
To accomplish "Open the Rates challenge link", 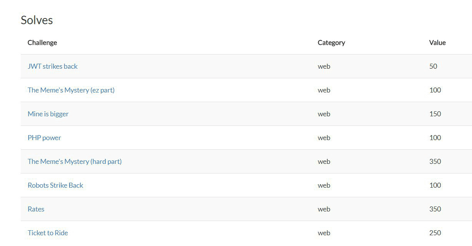I will [x=36, y=209].
